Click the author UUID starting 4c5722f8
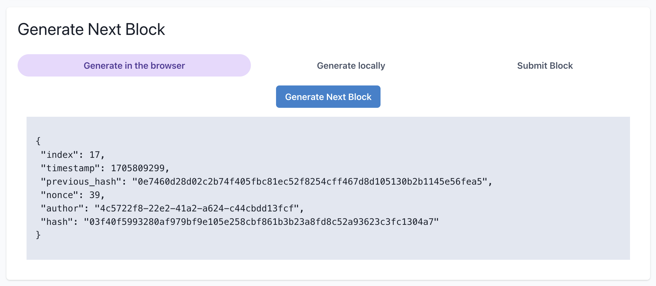656x286 pixels. click(x=197, y=208)
